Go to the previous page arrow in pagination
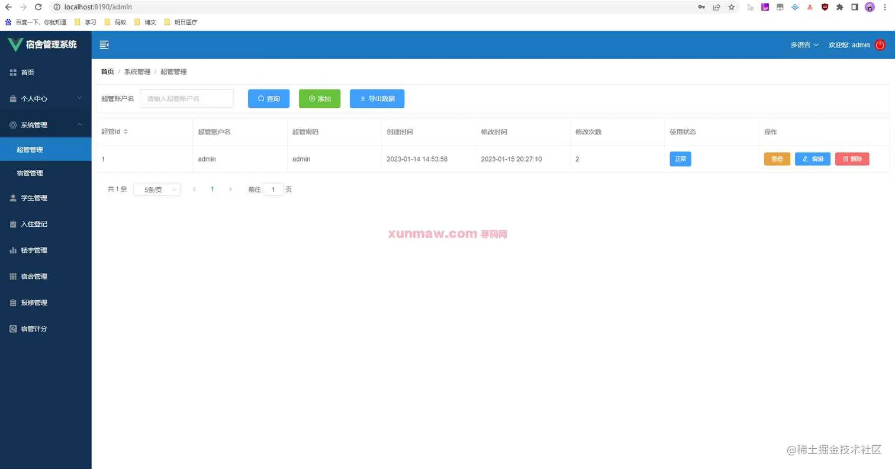Screen dimensions: 895x469 coord(194,189)
